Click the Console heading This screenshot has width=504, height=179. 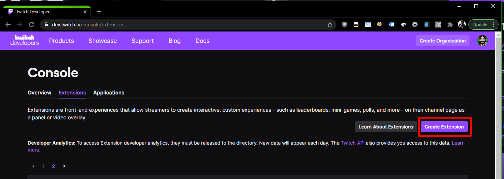coord(53,73)
